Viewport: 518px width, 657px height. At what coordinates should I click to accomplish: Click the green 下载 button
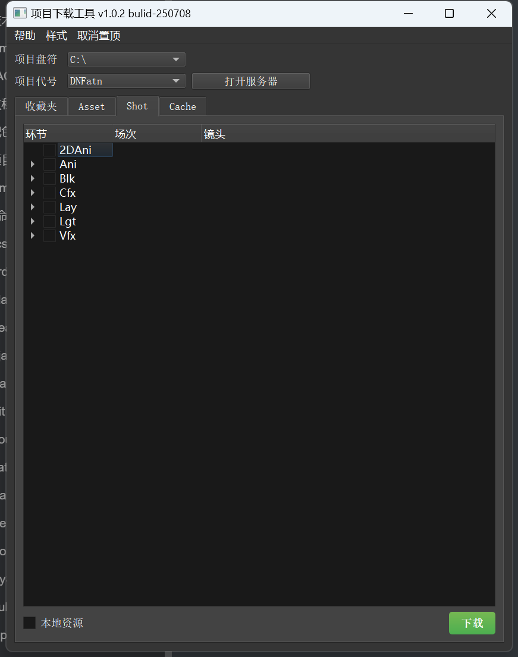(x=472, y=623)
